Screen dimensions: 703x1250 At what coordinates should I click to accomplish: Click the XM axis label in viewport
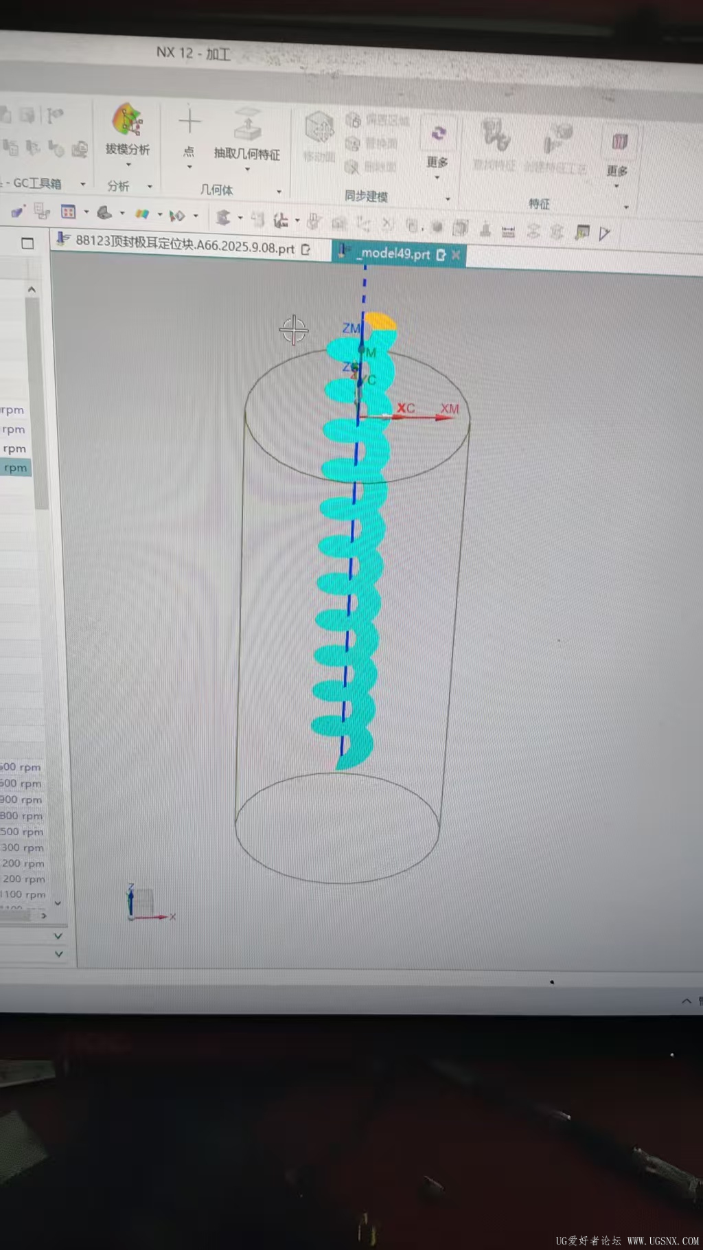[450, 409]
